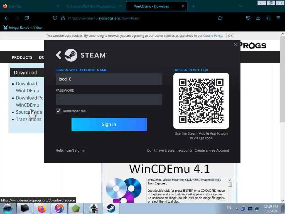Open the Source Code sidebar link
This screenshot has width=285, height=214.
click(29, 112)
